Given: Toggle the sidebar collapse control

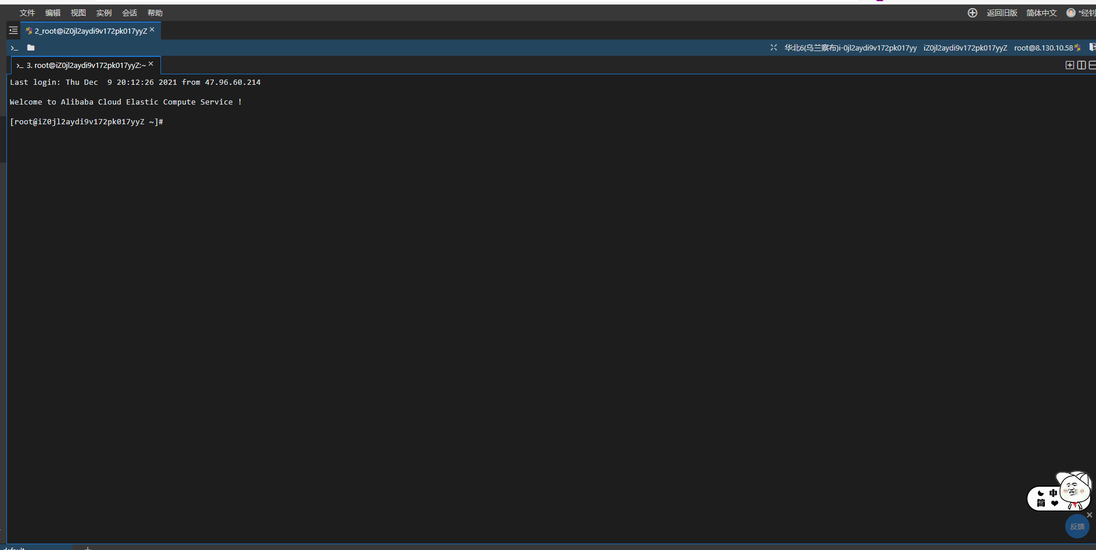Looking at the screenshot, I should coord(13,30).
